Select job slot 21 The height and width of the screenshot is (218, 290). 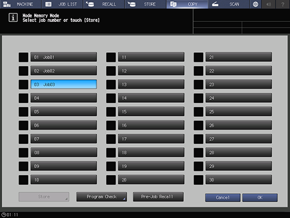point(239,57)
